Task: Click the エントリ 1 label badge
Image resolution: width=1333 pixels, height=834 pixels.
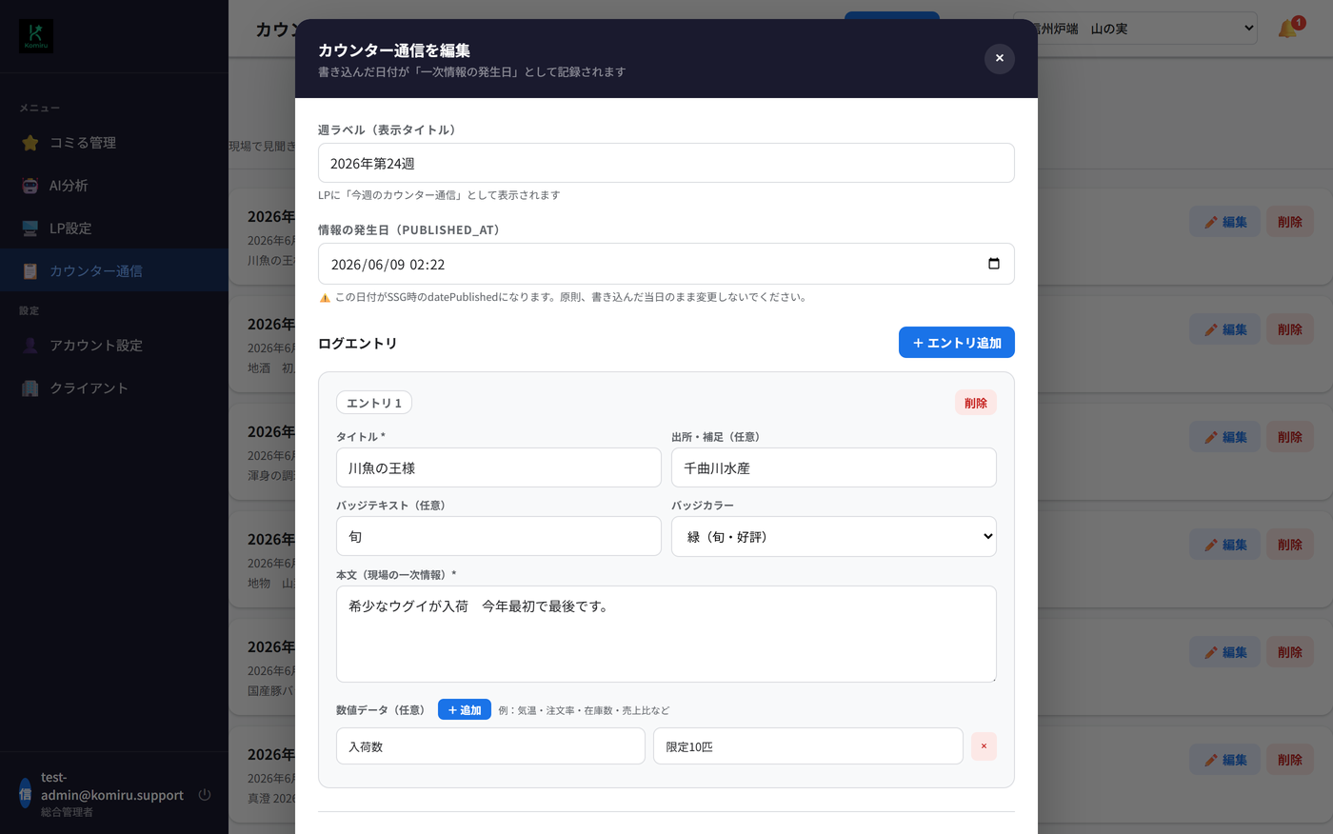Action: [x=374, y=403]
